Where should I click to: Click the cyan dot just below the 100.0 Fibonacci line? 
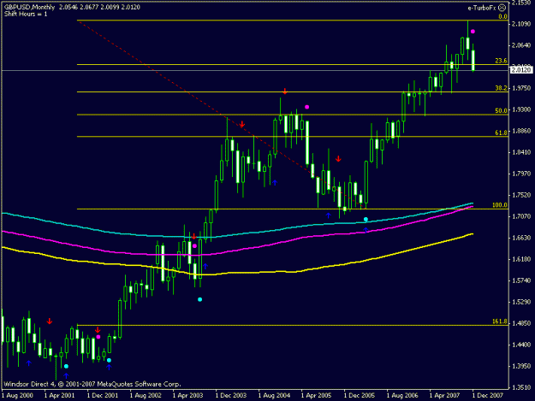pyautogui.click(x=366, y=219)
